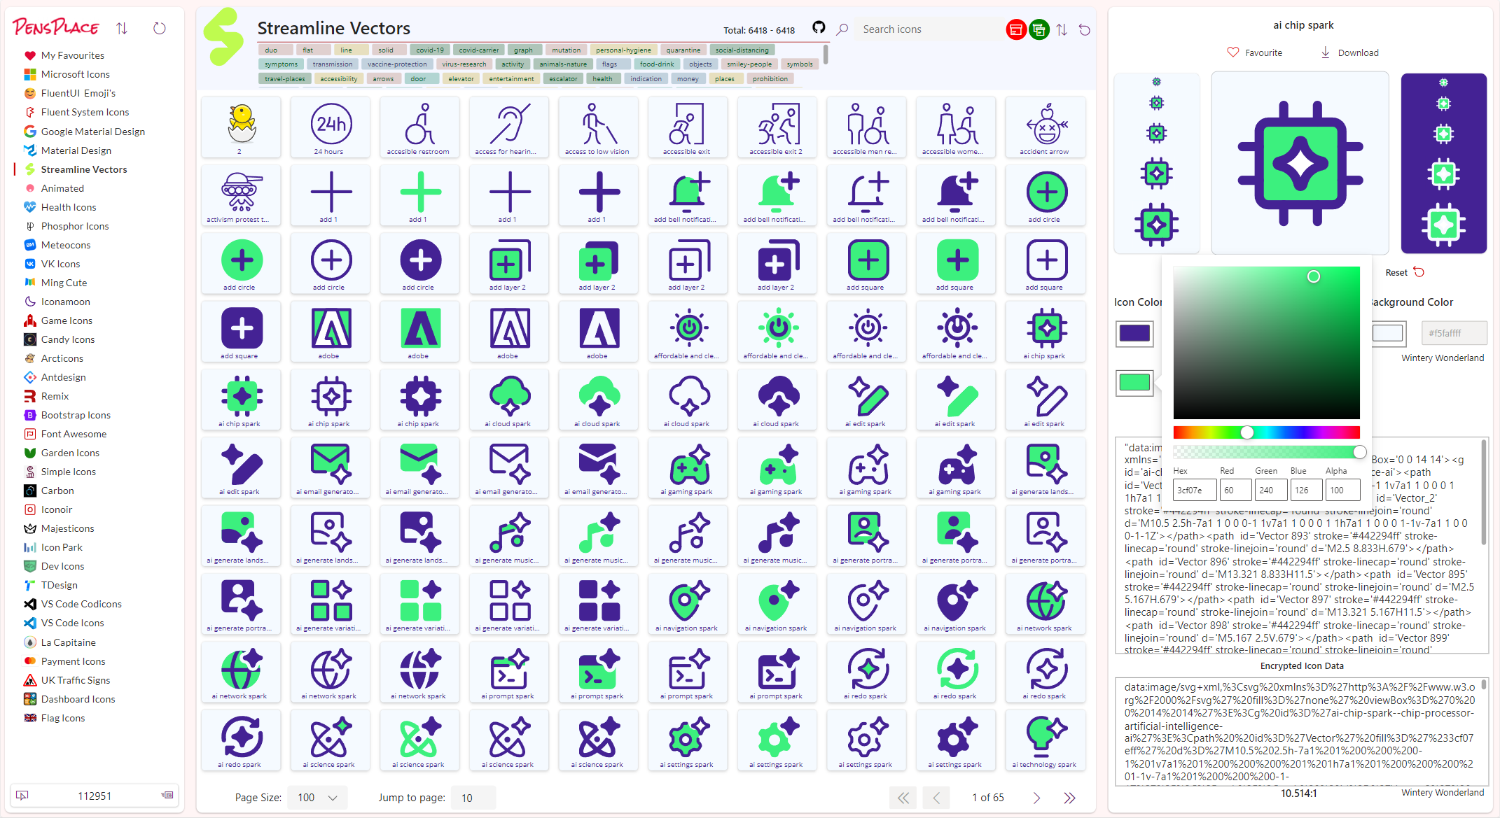
Task: Click the 'access to low vision' icon
Action: 599,128
